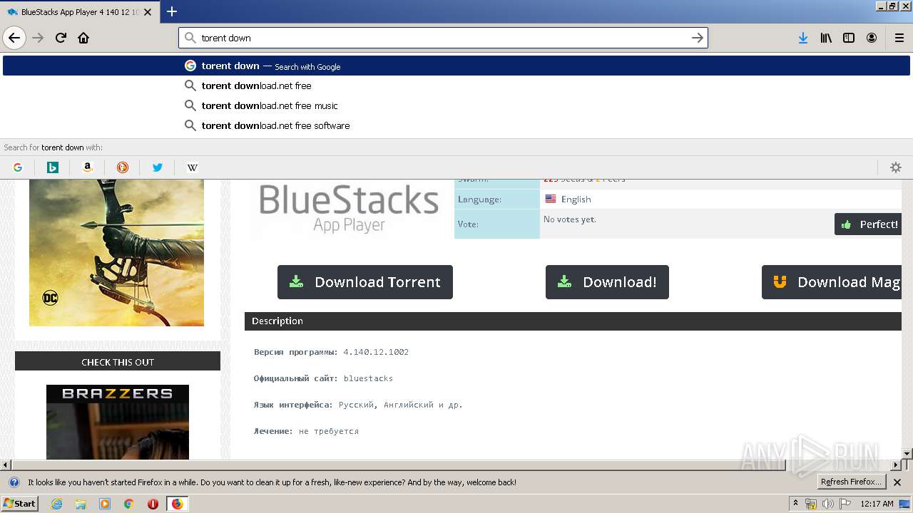This screenshot has height=513, width=913.
Task: Click the Firefox taskbar button
Action: [177, 504]
